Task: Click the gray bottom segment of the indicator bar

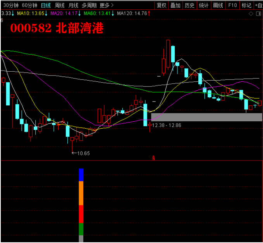Action: coord(81,239)
